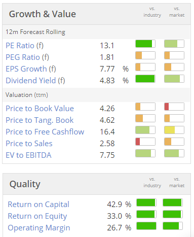Viewport: 194px width, 237px height.
Task: Open Price to Tang. Book metric
Action: 40,120
